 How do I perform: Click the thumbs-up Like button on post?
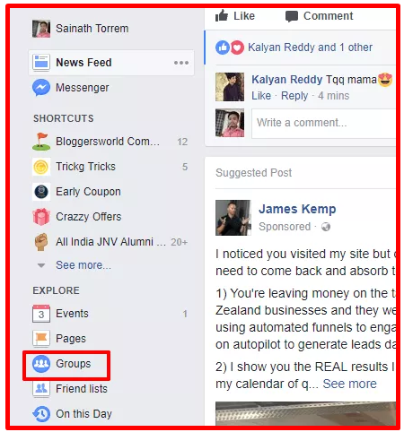235,15
